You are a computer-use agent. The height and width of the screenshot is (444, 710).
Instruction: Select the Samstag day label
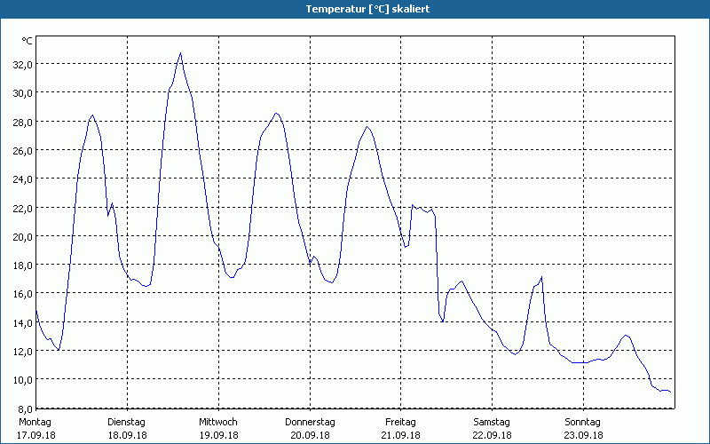click(x=492, y=422)
